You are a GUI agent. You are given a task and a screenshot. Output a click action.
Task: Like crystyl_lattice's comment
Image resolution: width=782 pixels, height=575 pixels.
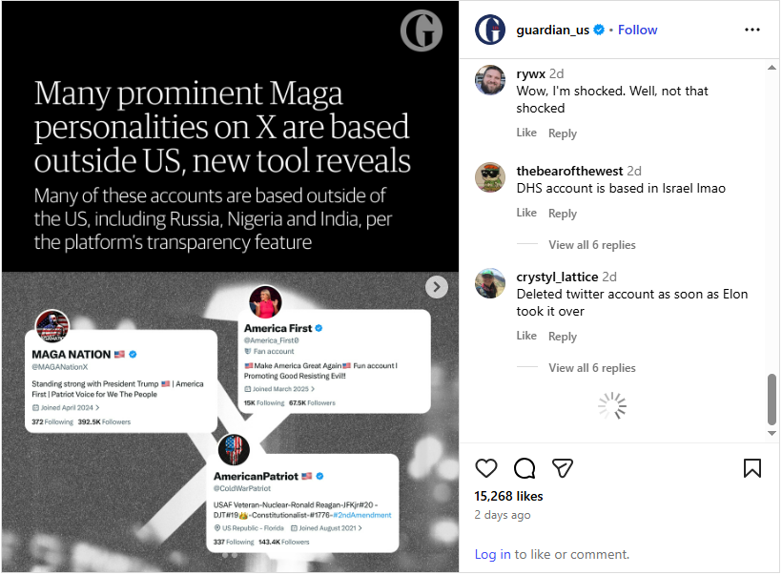526,337
